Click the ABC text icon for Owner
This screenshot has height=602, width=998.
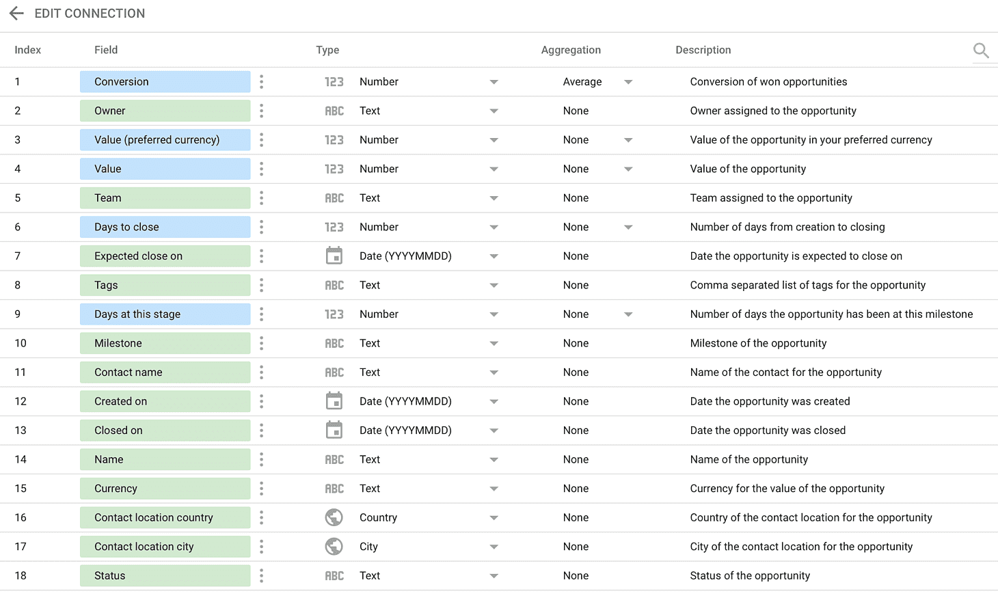(x=334, y=111)
